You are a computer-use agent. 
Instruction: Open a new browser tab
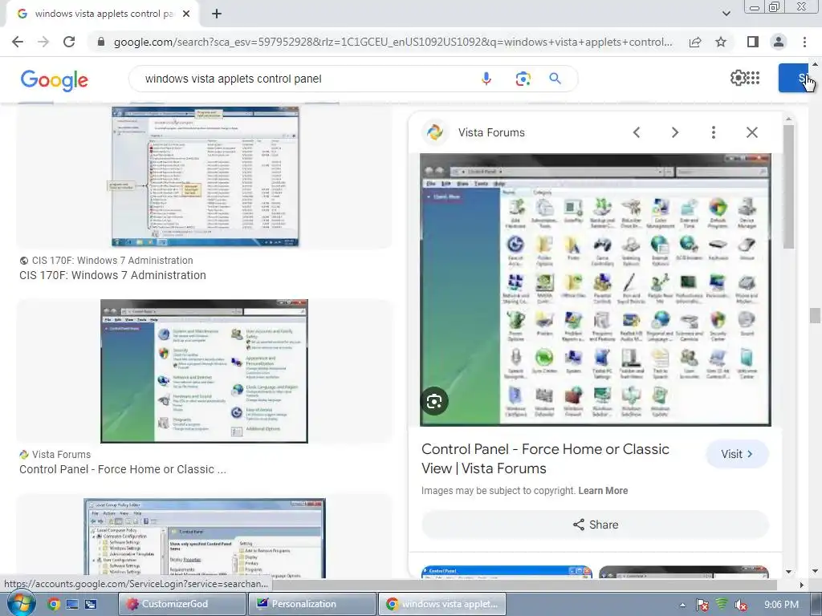point(217,14)
